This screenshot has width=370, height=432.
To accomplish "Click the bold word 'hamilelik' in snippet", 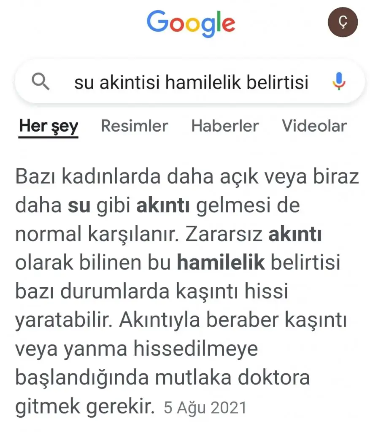I will [x=221, y=262].
